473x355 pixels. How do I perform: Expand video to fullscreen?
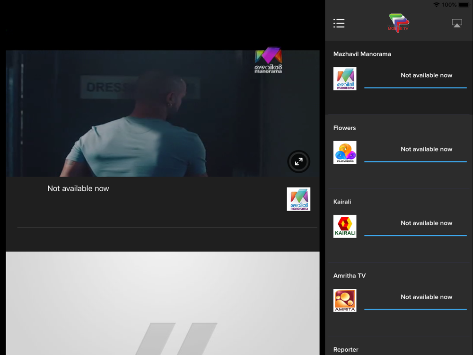tap(298, 161)
